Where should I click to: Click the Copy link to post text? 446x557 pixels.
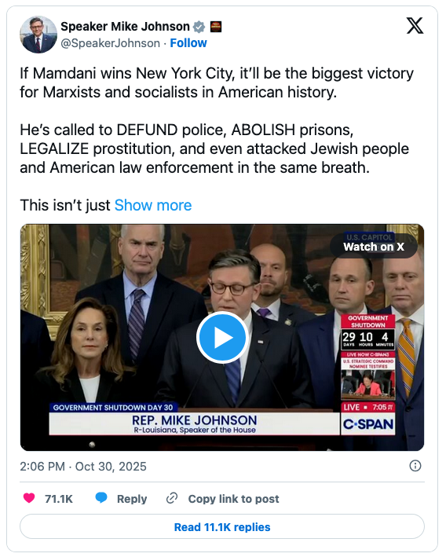coord(234,499)
